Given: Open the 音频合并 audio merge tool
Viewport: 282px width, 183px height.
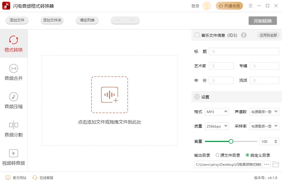Looking at the screenshot, I should [13, 73].
